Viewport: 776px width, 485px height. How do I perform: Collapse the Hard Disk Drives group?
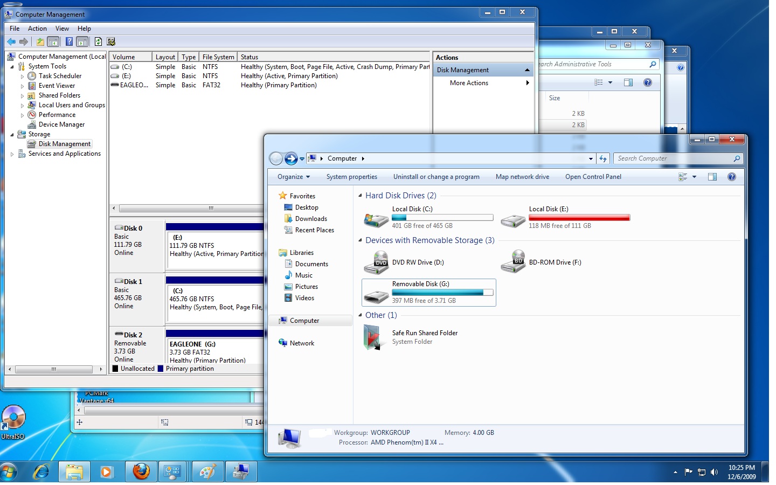point(360,196)
